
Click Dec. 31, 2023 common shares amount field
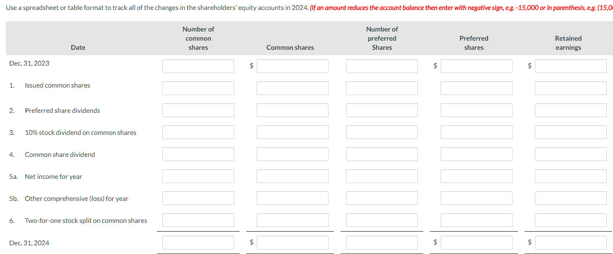pos(292,66)
